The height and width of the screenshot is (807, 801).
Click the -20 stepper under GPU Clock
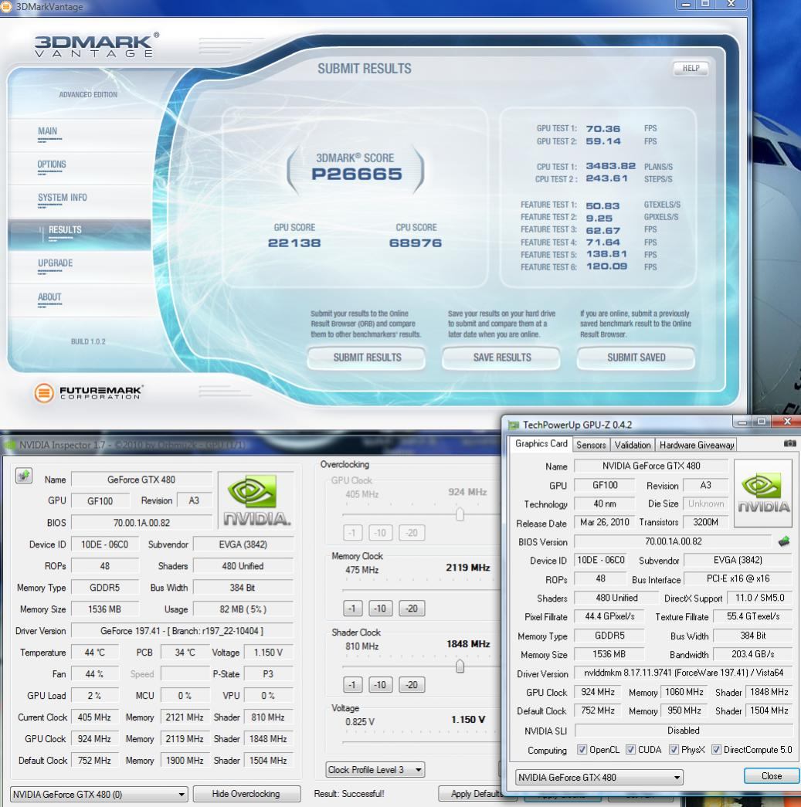[411, 533]
